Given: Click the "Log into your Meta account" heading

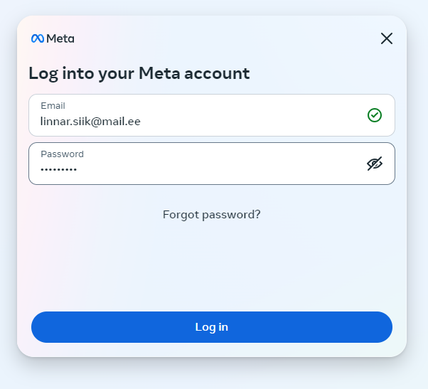Looking at the screenshot, I should (x=139, y=73).
